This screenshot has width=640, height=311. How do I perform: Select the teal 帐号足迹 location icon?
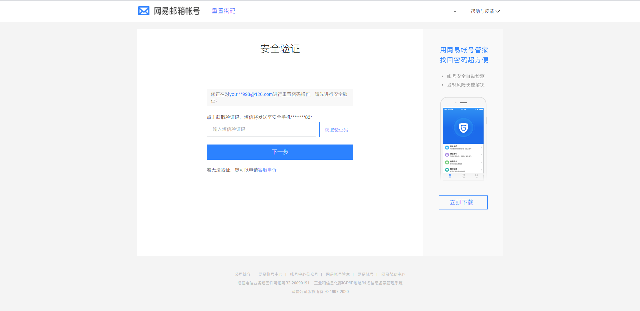447,169
